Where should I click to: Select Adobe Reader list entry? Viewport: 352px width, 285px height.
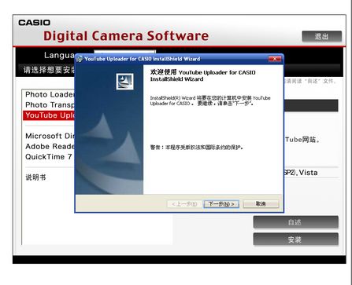(x=50, y=146)
